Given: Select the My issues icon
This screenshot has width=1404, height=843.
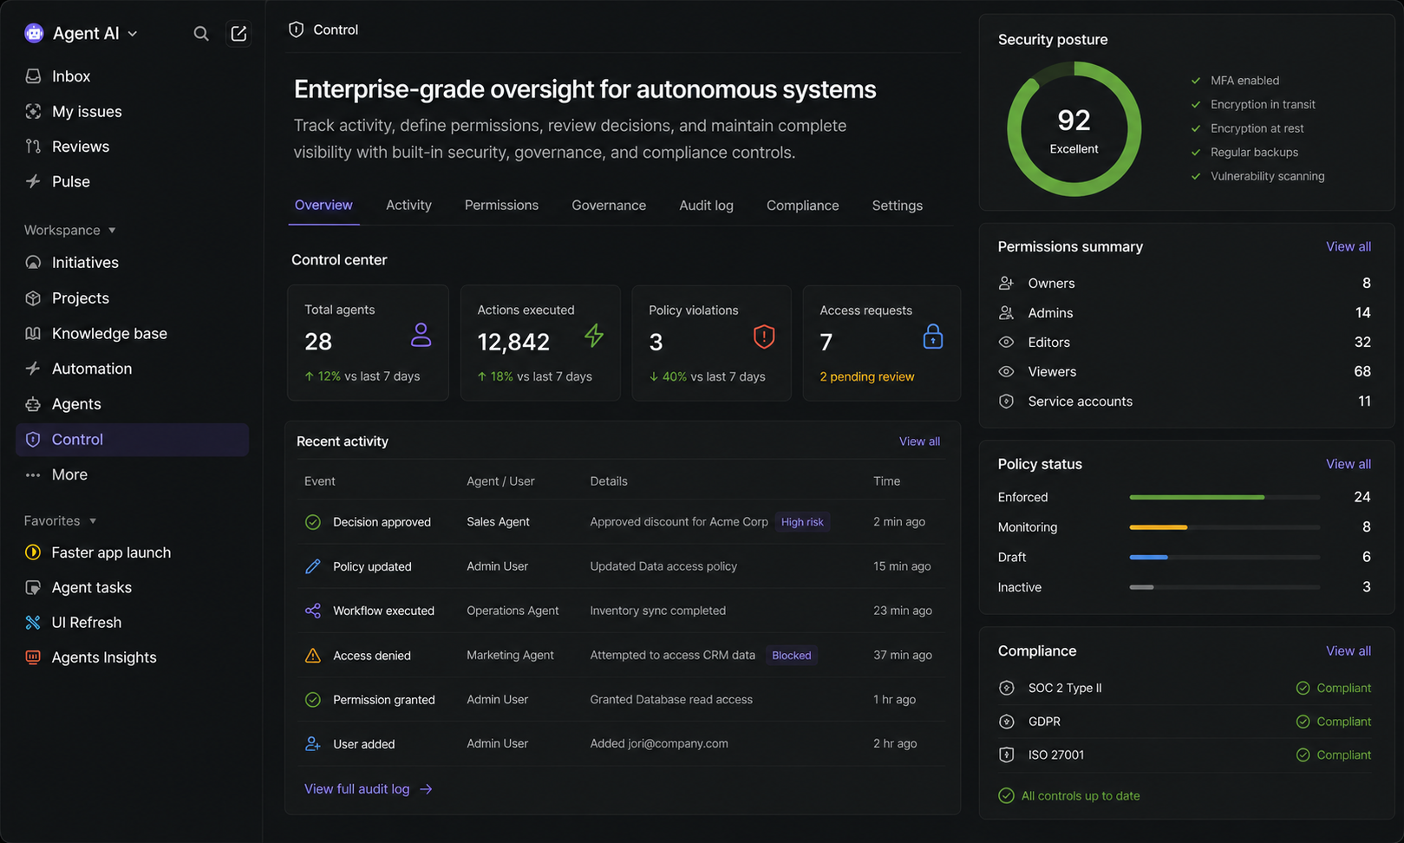Looking at the screenshot, I should [x=33, y=111].
